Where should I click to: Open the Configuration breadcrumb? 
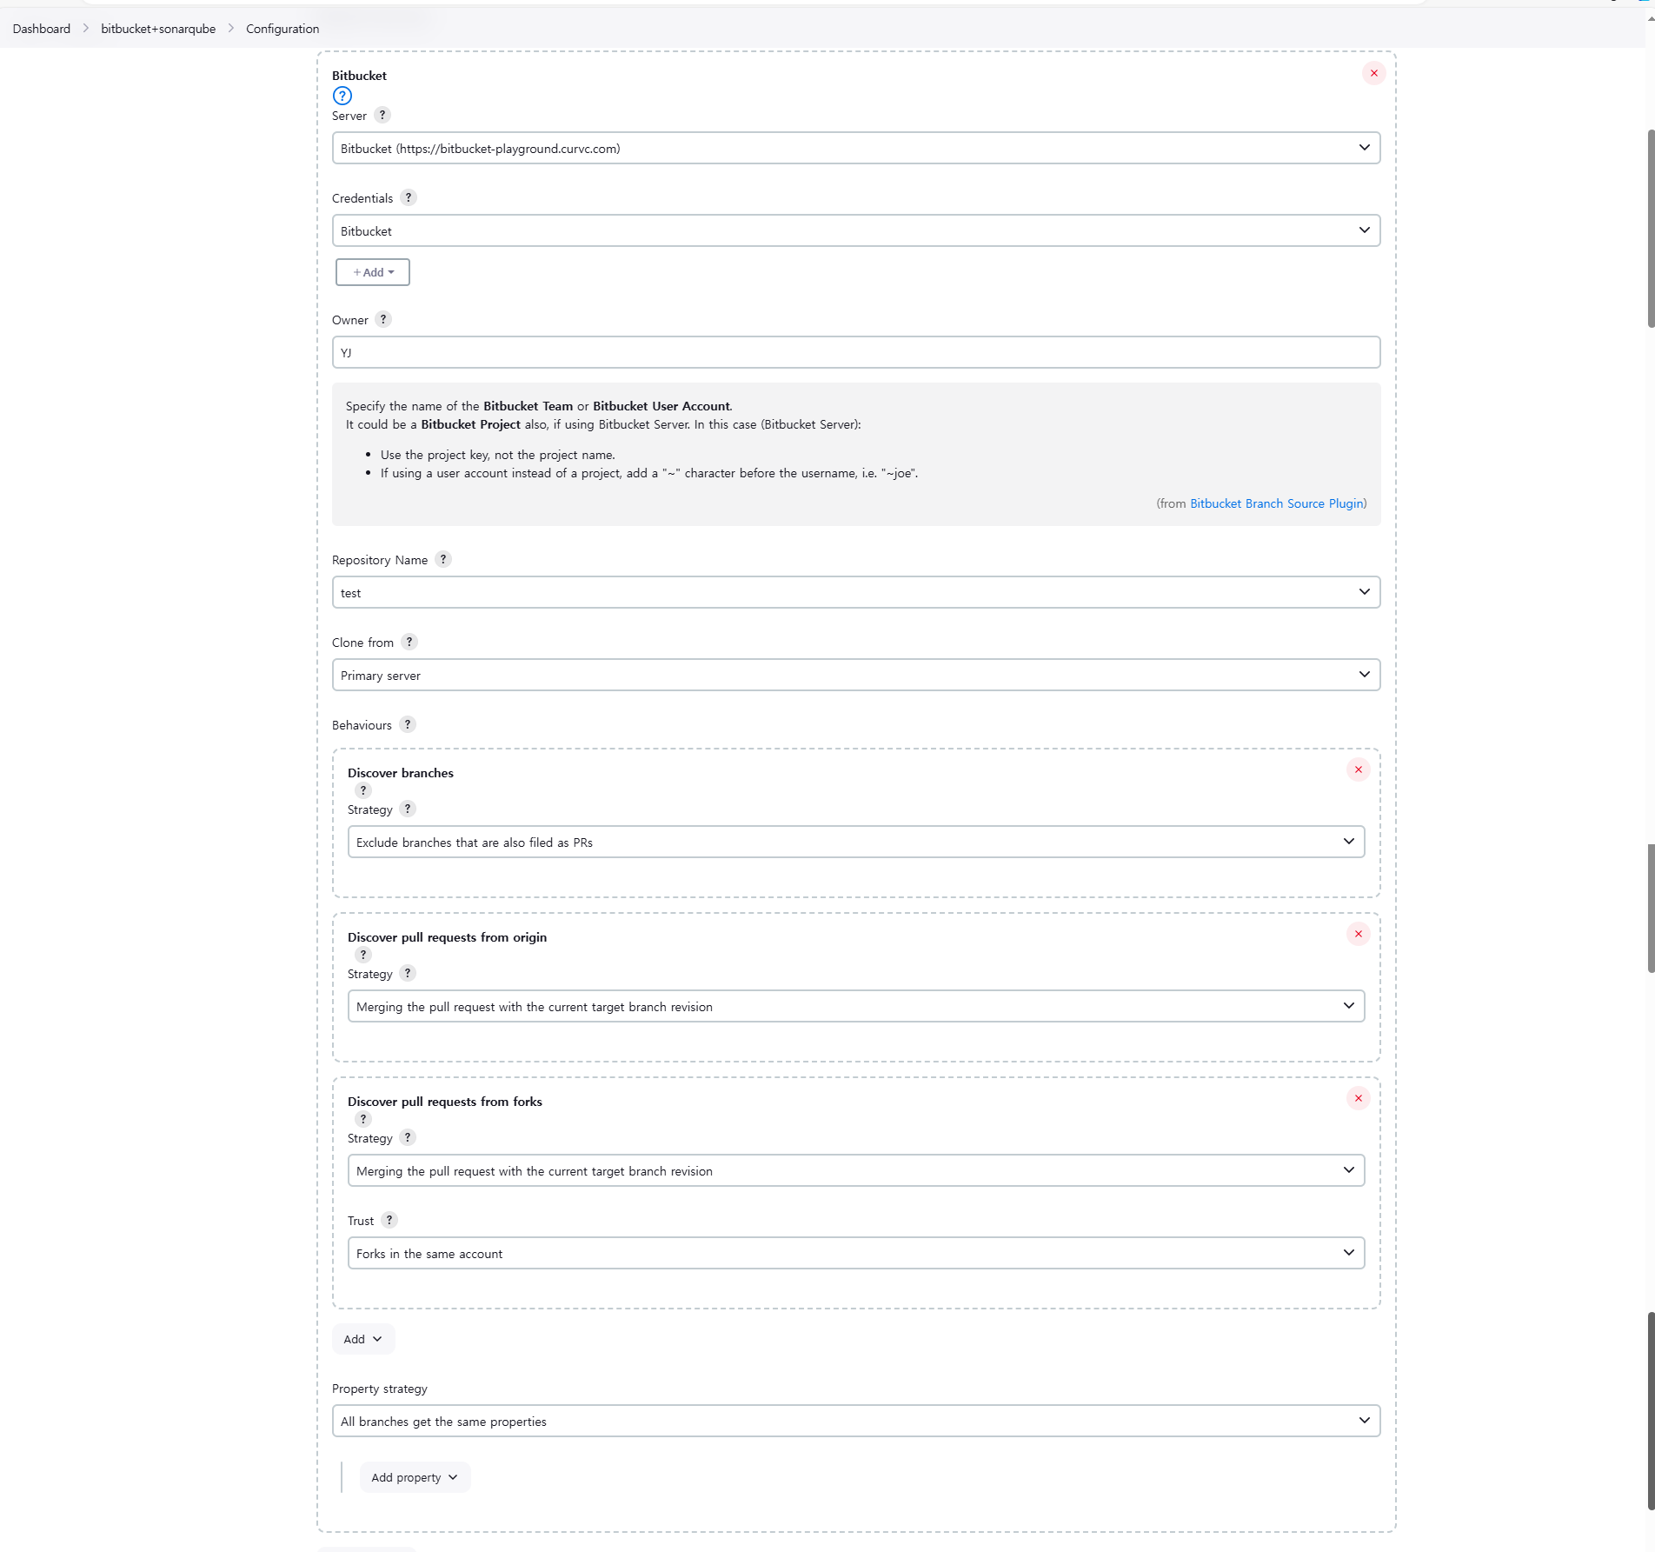click(282, 29)
